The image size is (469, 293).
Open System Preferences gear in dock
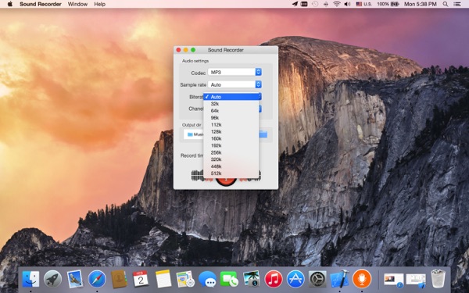pyautogui.click(x=317, y=279)
